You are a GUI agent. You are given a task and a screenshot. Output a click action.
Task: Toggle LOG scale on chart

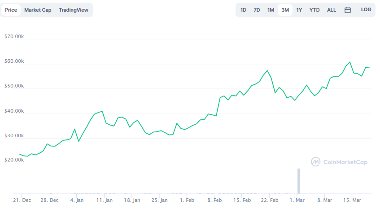(x=366, y=10)
